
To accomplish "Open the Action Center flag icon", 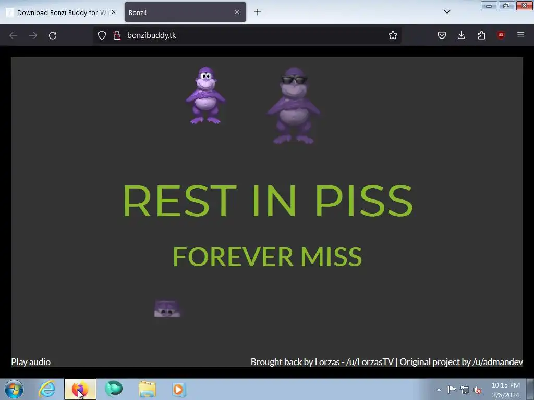I will [452, 390].
